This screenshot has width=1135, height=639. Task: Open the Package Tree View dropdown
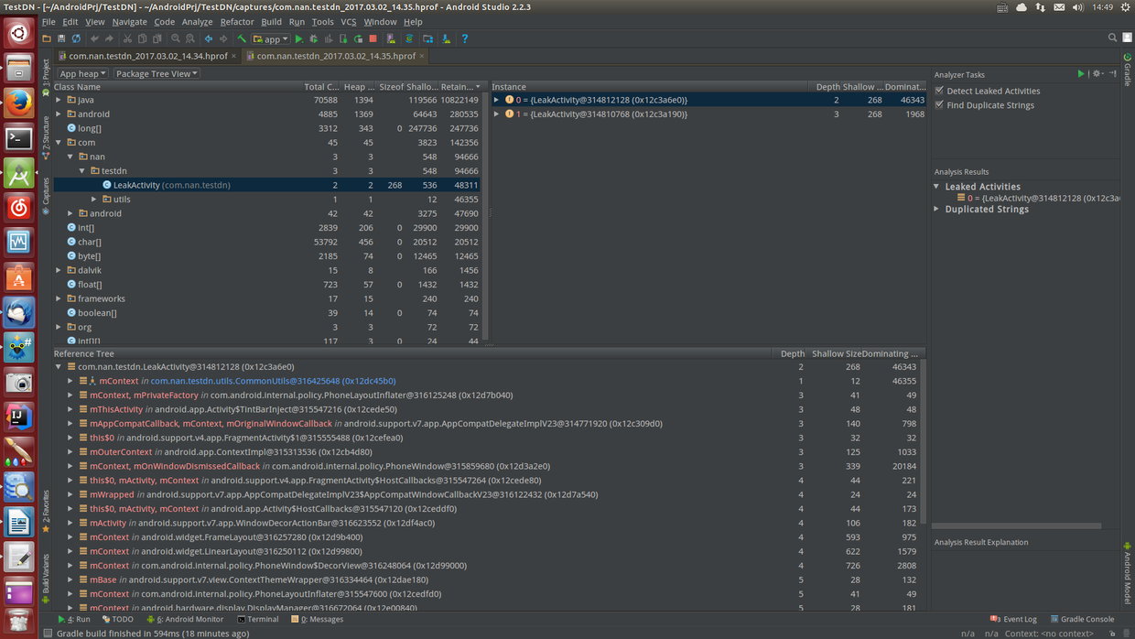tap(157, 73)
